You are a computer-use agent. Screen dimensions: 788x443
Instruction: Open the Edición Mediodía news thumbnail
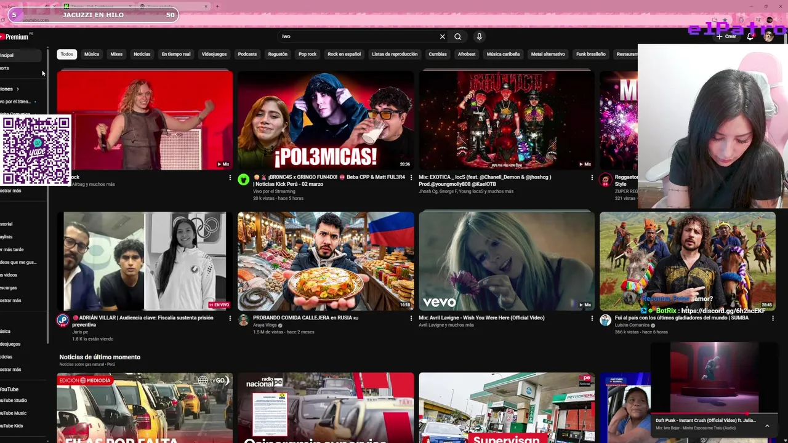[145, 407]
